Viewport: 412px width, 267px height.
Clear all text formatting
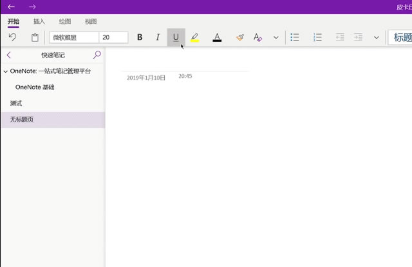(x=257, y=37)
